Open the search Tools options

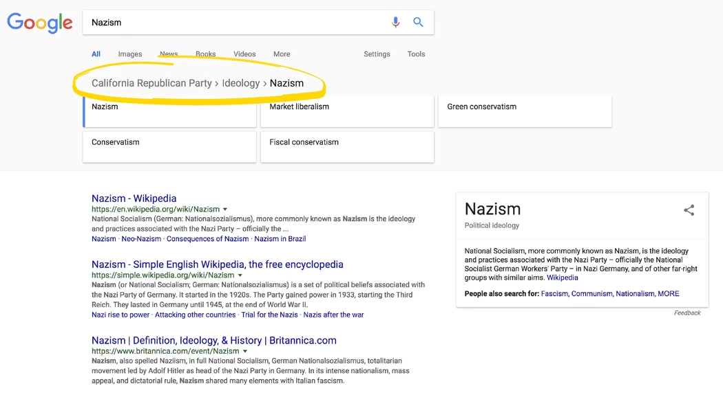pos(416,54)
